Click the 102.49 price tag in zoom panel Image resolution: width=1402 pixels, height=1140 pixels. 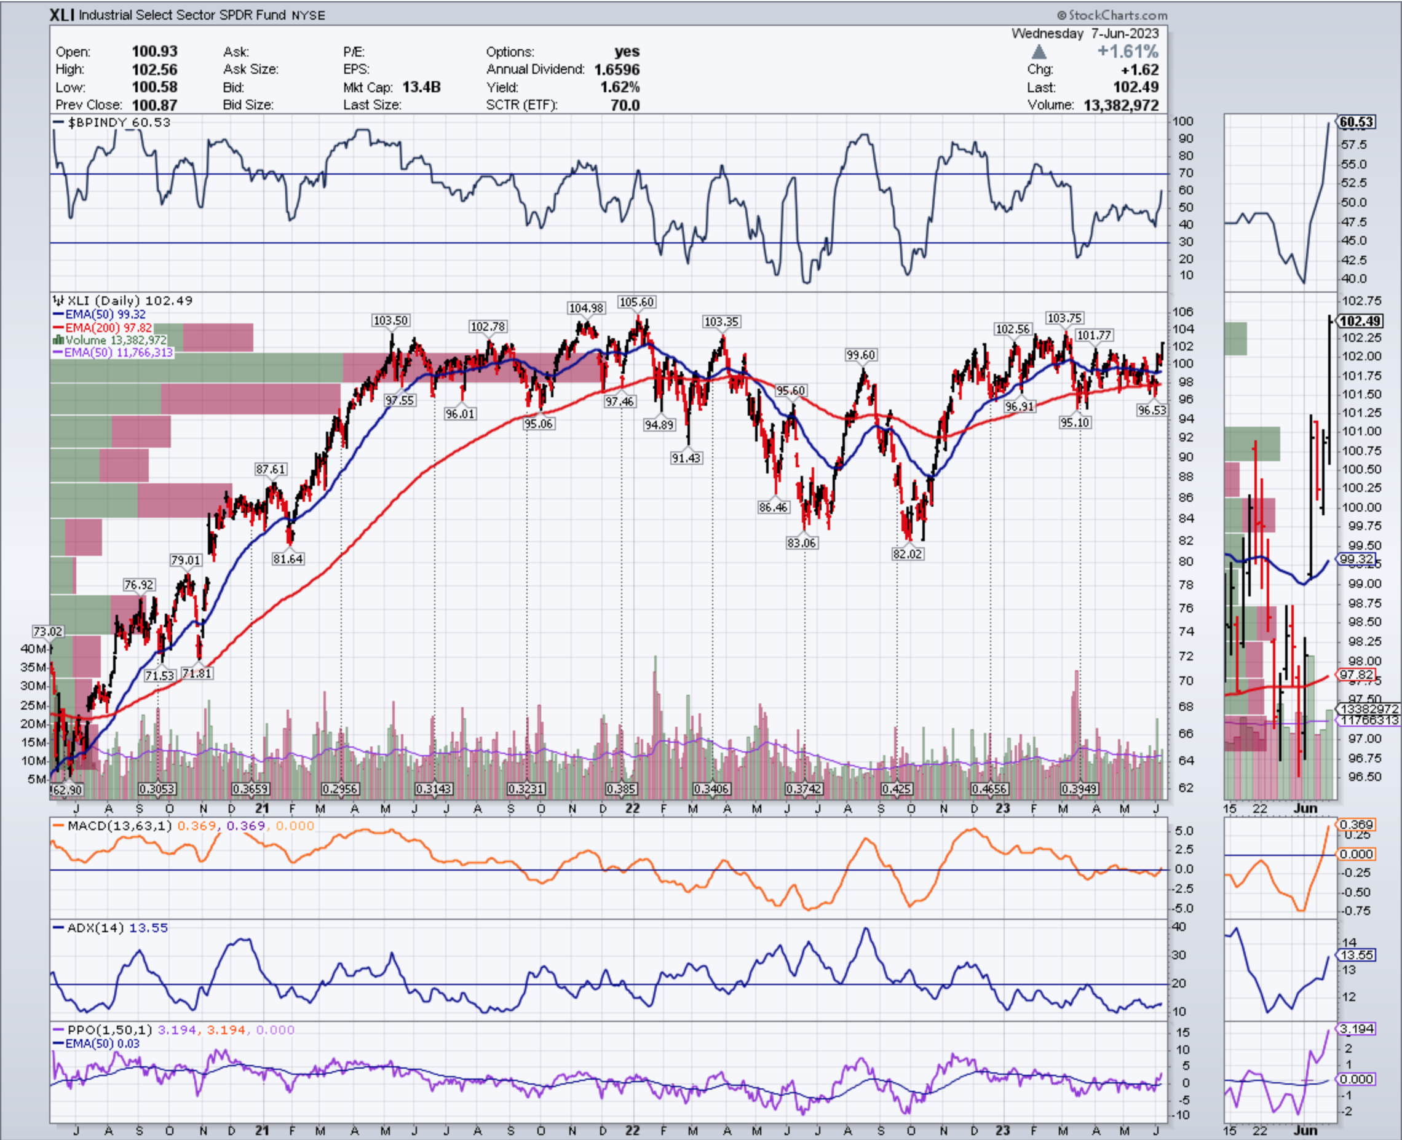pos(1360,321)
